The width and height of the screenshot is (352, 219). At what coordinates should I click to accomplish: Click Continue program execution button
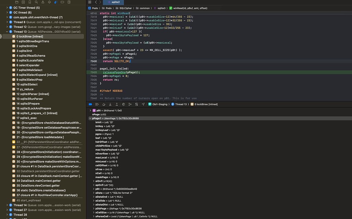[97, 104]
